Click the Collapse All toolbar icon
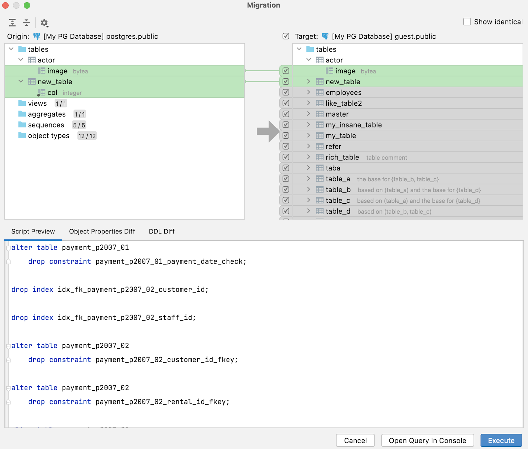This screenshot has height=449, width=528. click(26, 23)
